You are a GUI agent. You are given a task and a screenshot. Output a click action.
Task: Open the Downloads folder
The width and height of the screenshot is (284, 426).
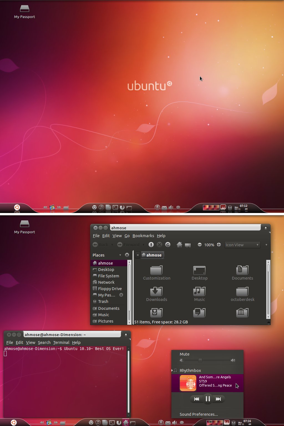coord(156,294)
